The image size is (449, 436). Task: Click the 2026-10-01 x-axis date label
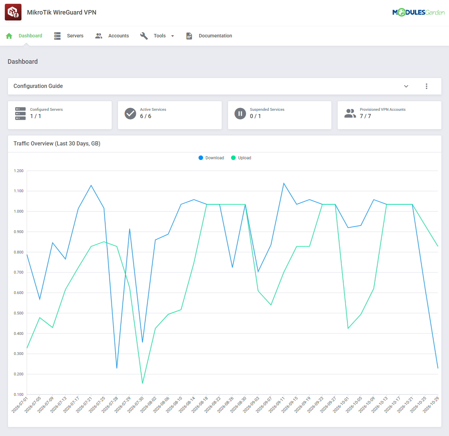pyautogui.click(x=341, y=405)
